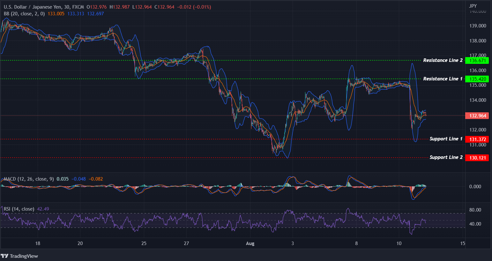This screenshot has height=261, width=492.
Task: Click the red Support Line 2 price flag
Action: [477, 158]
